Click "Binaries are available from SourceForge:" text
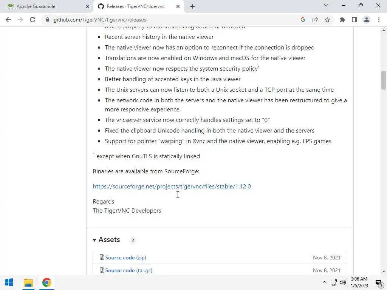Image resolution: width=387 pixels, height=290 pixels. [x=146, y=171]
